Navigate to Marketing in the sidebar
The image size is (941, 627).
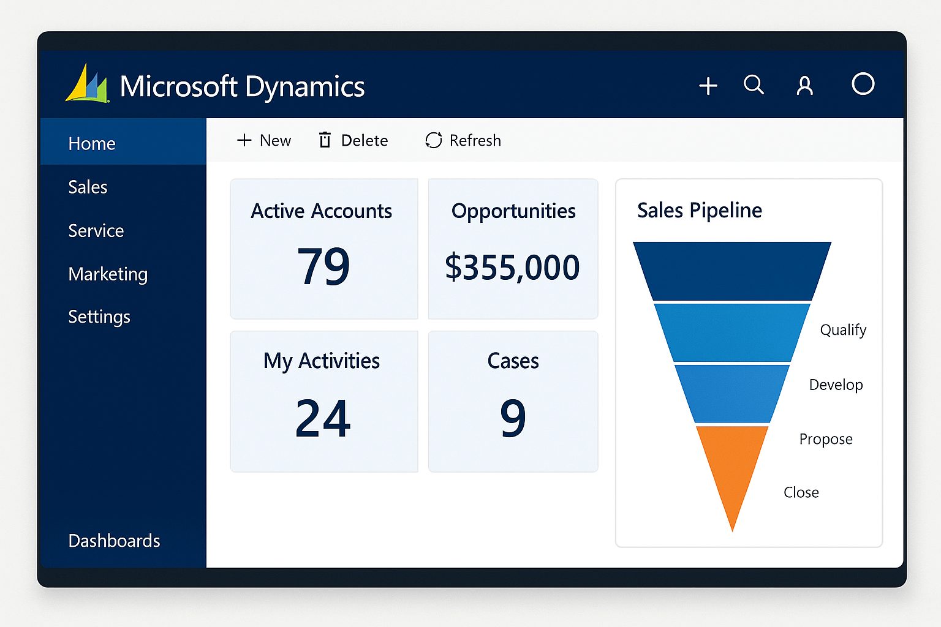coord(108,274)
